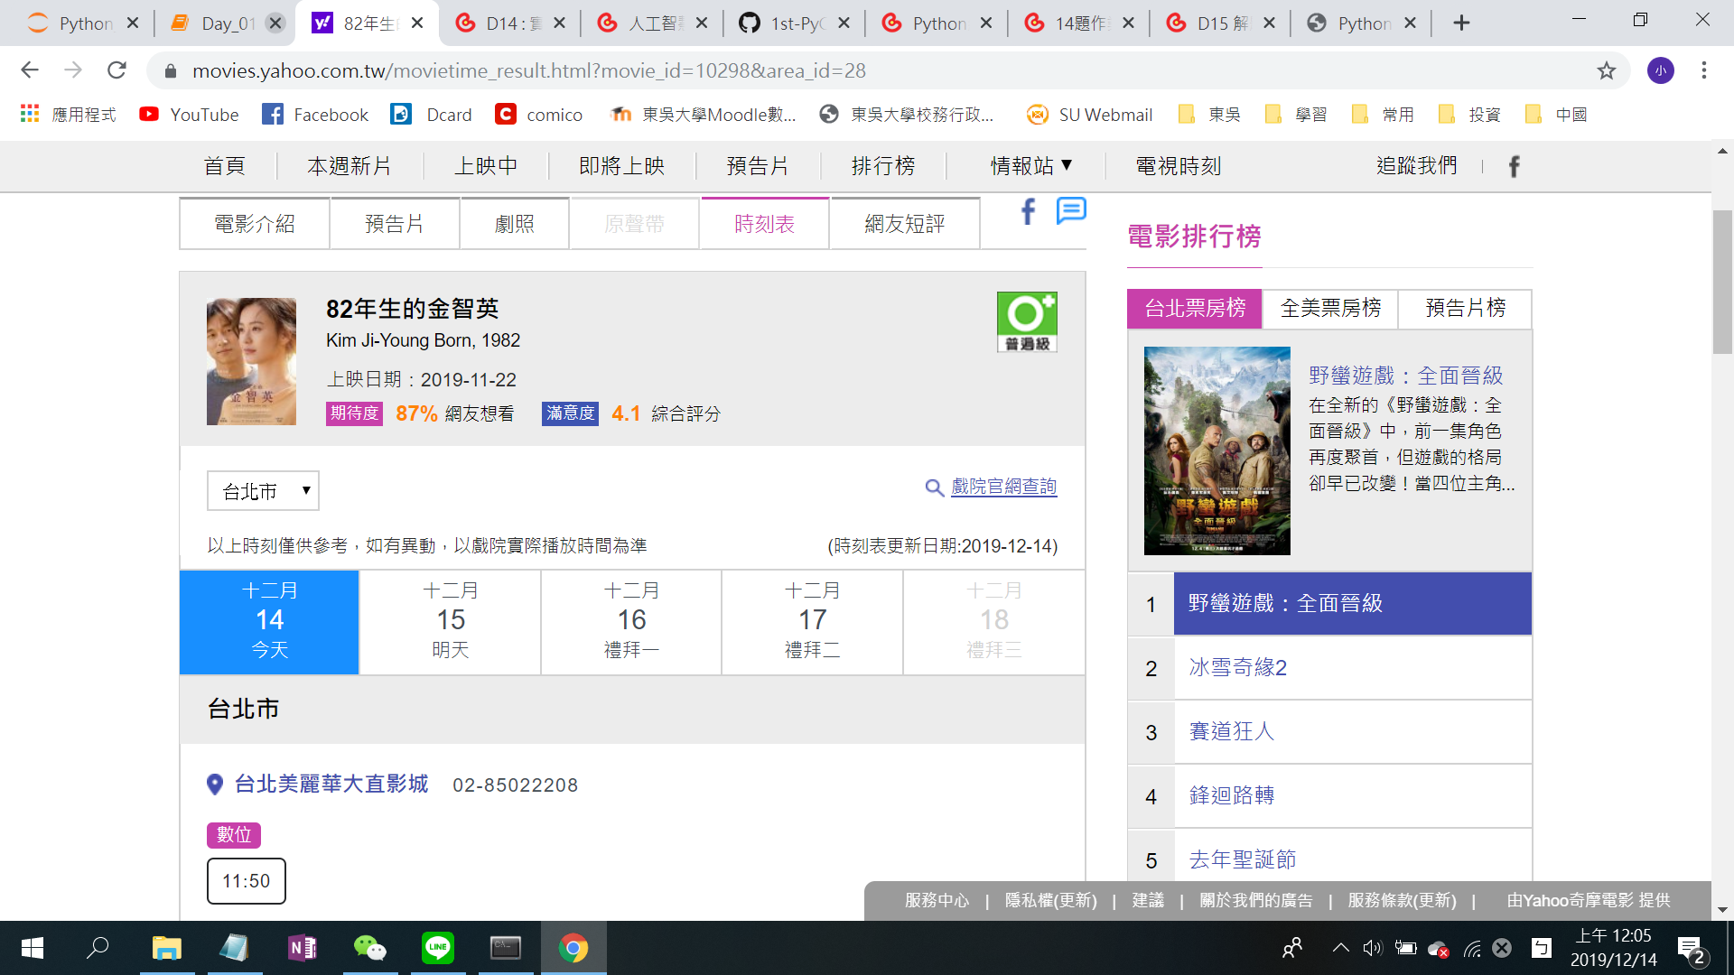
Task: Open the 東吳 bookmarks folder
Action: [1210, 115]
